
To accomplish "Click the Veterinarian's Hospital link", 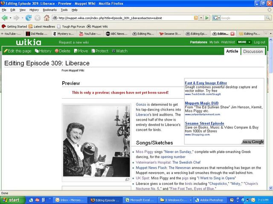I will 153,162.
